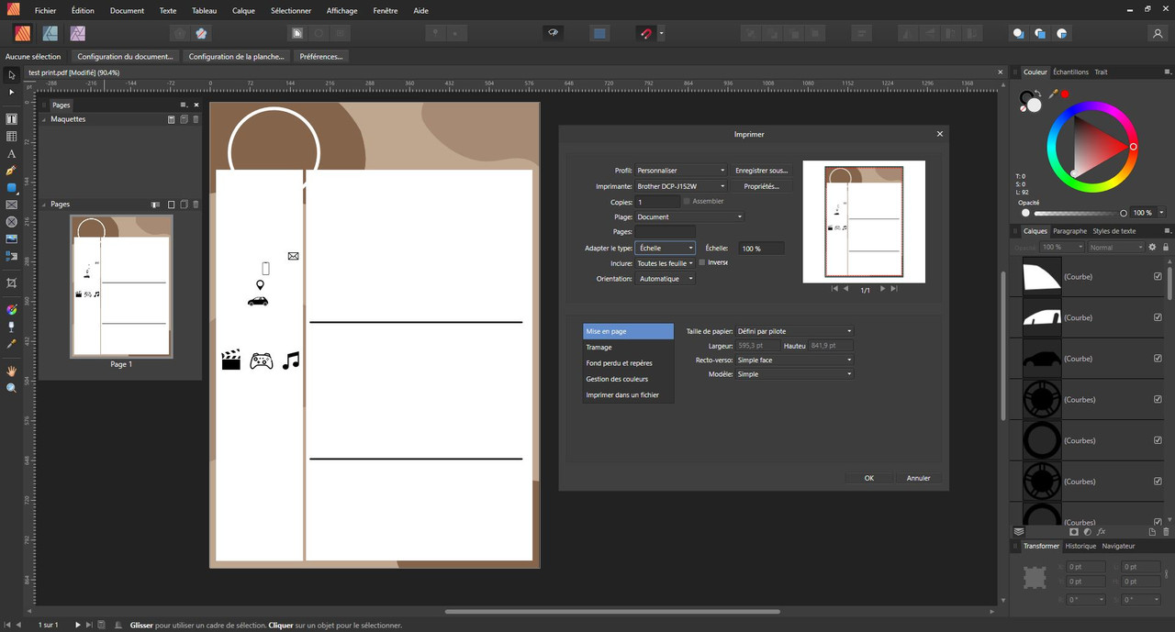Switch to the Échantillons tab

point(1070,72)
